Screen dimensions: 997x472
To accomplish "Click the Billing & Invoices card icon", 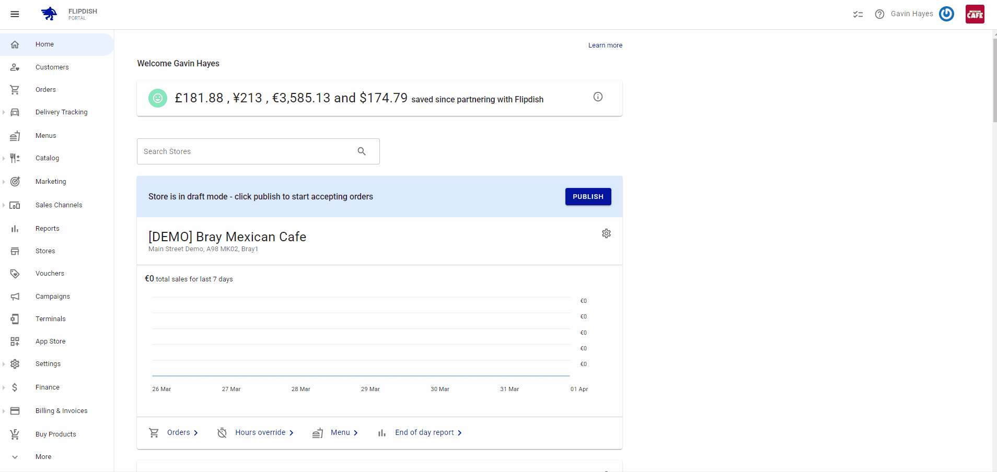I will [15, 411].
